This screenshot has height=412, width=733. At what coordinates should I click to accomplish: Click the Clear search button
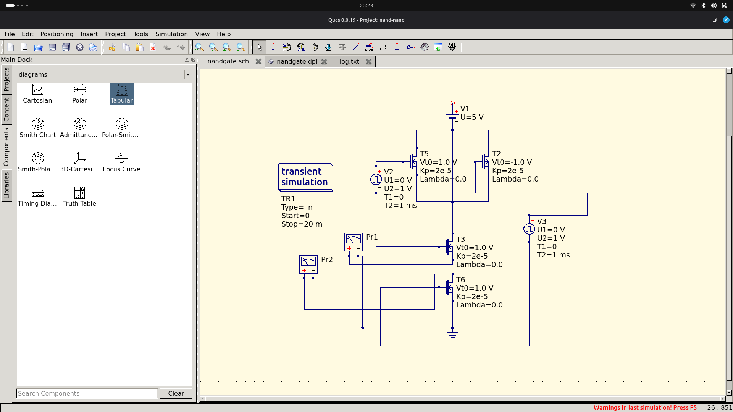click(x=176, y=393)
